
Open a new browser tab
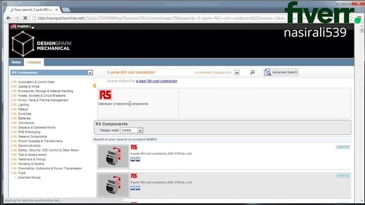click(x=66, y=10)
